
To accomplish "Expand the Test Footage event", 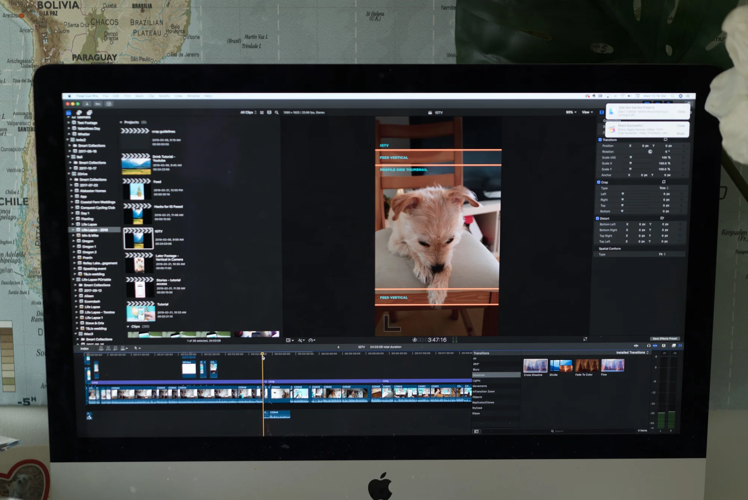I will pos(69,122).
